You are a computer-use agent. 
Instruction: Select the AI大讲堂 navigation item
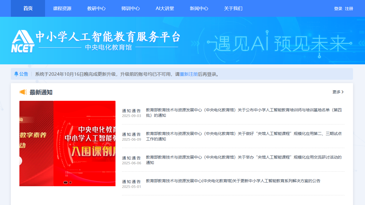[165, 9]
